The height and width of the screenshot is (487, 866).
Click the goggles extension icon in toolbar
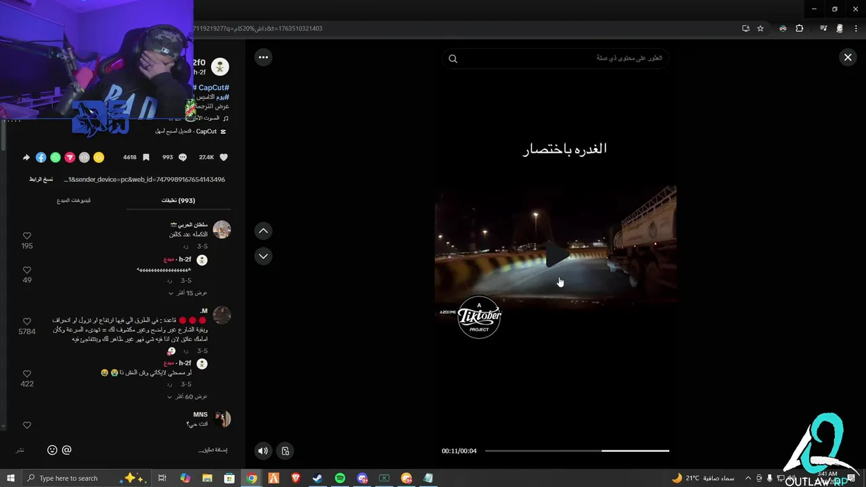(783, 28)
